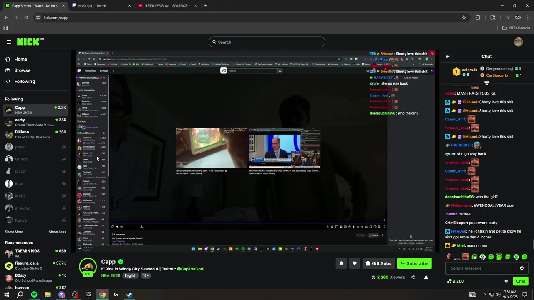Viewport: 534px width, 300px height.
Task: Open Billionn channel in Following list
Action: [x=35, y=135]
